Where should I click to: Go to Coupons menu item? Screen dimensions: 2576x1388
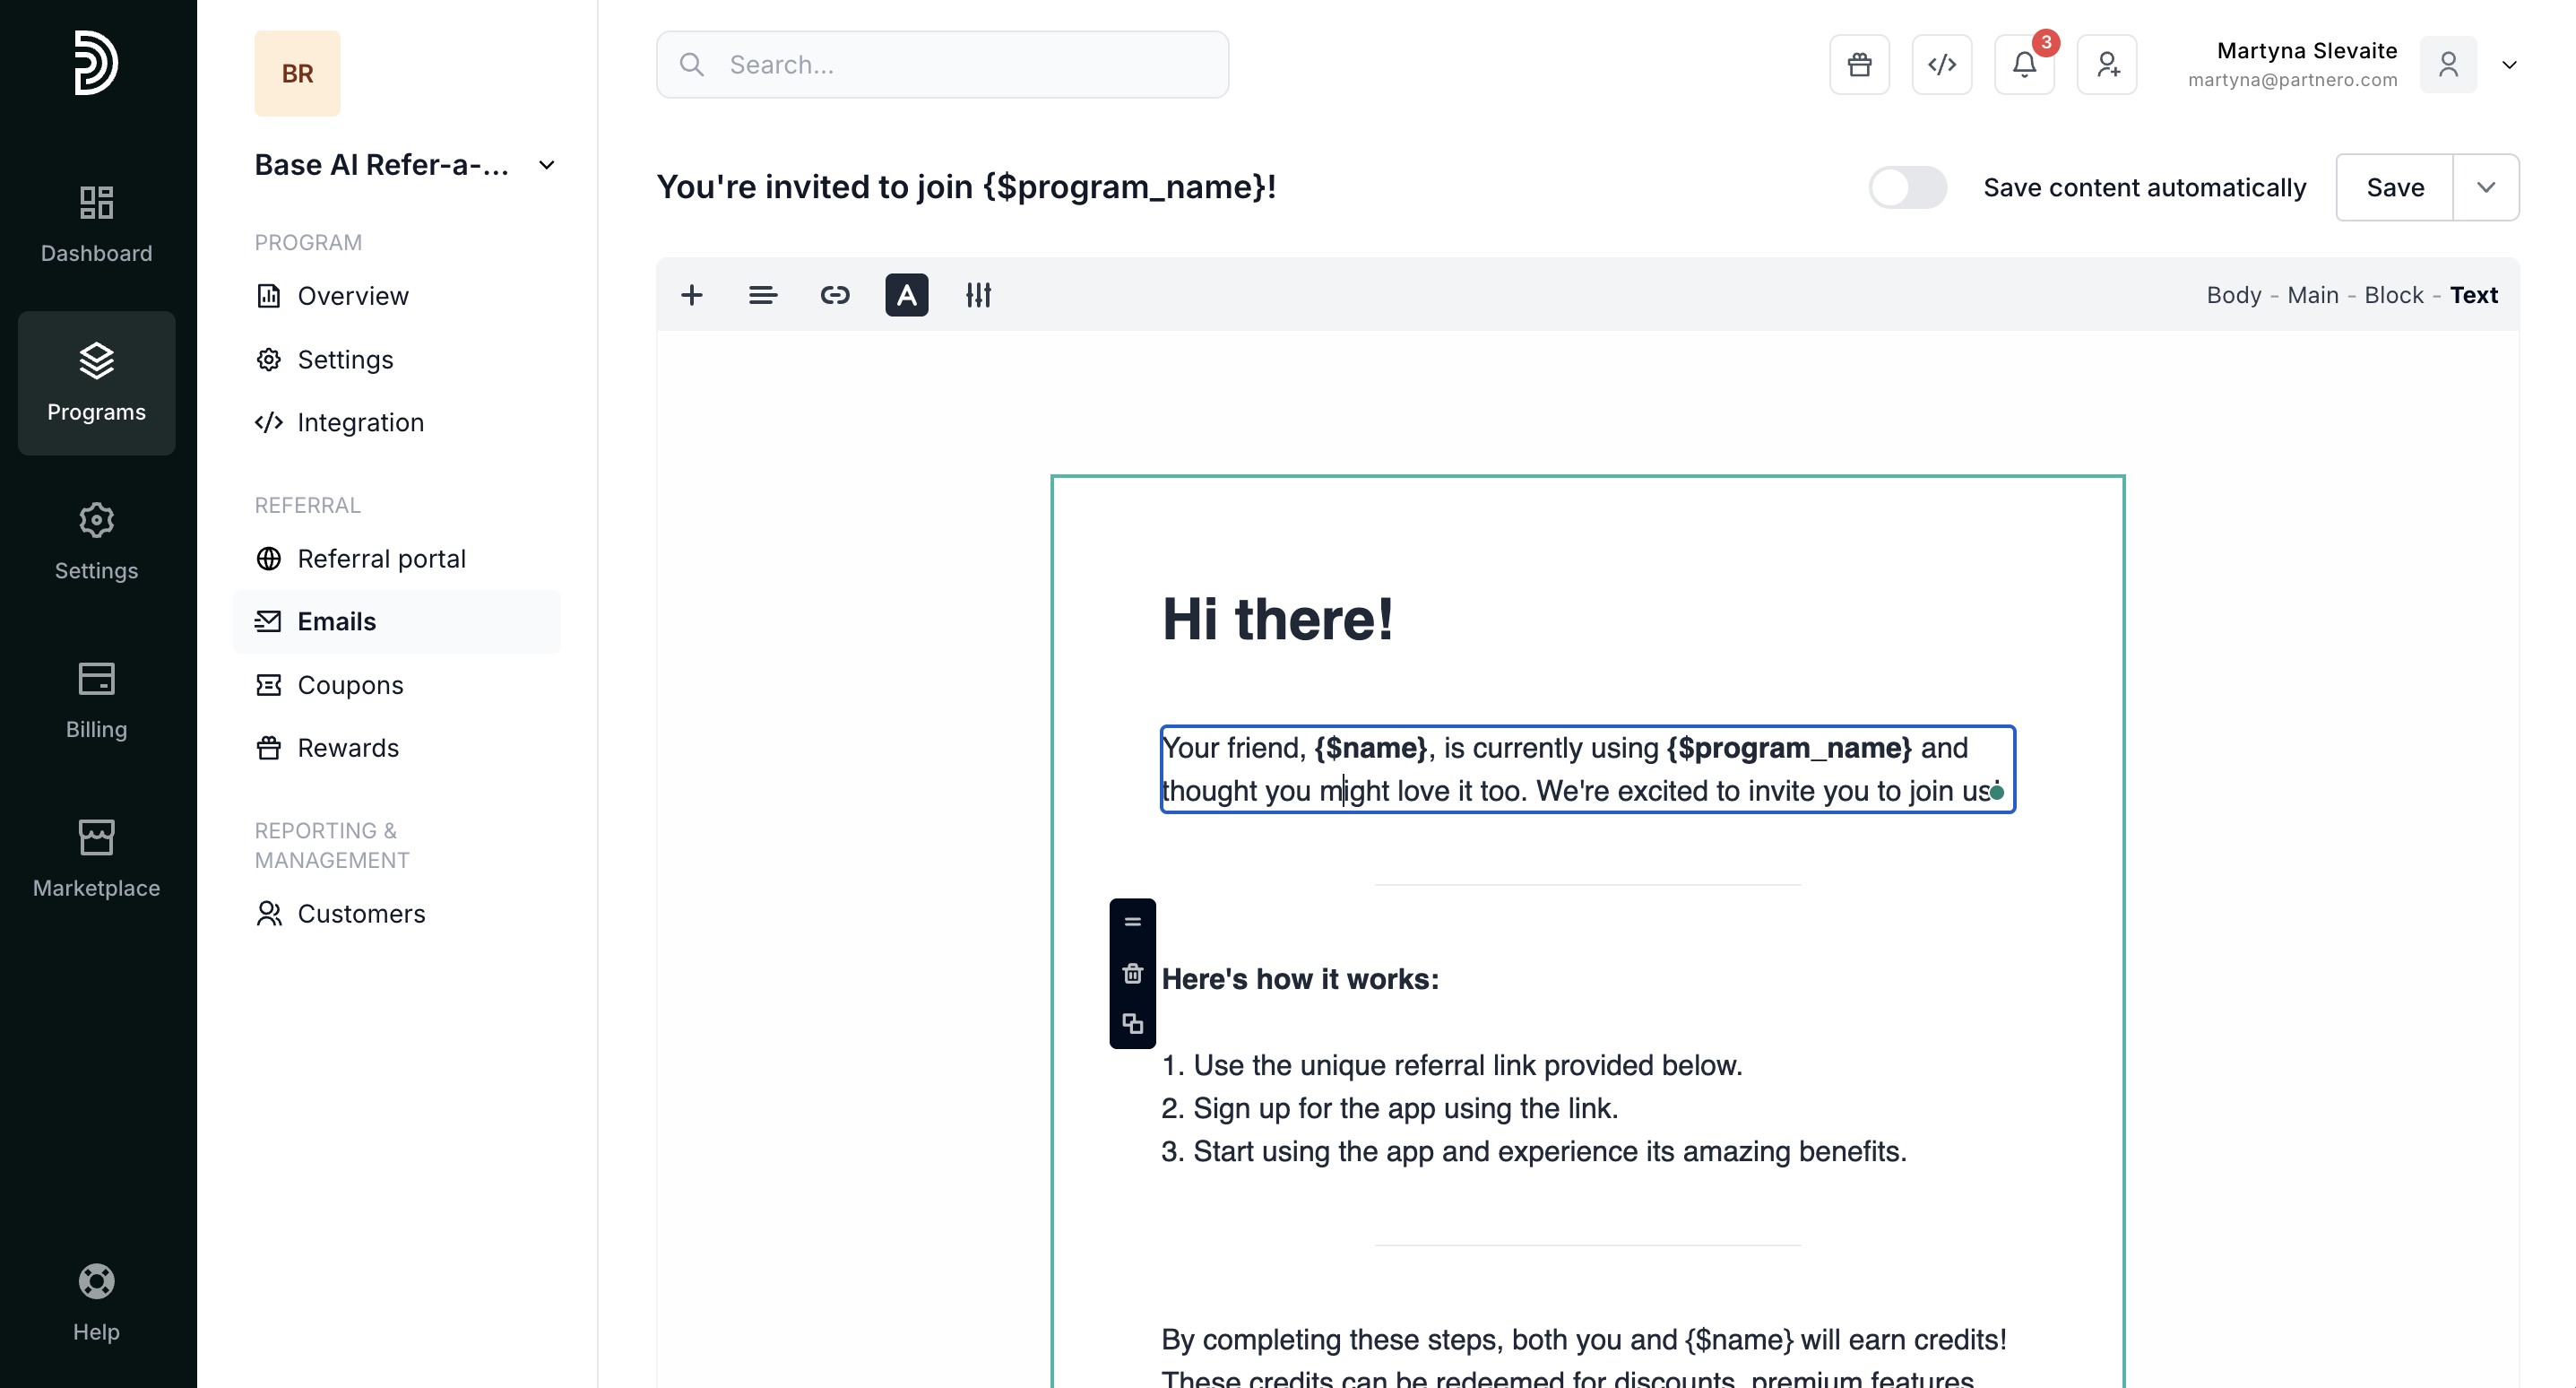pyautogui.click(x=350, y=684)
